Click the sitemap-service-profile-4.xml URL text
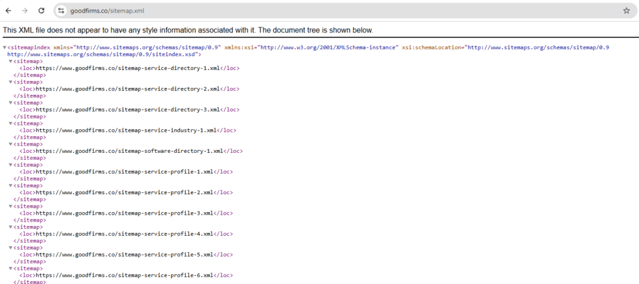The width and height of the screenshot is (639, 284). (x=125, y=234)
